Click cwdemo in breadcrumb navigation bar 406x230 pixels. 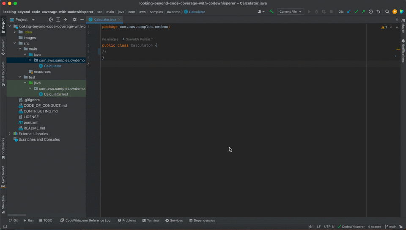coord(173,12)
